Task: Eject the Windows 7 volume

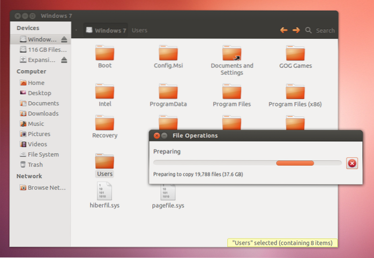Action: (x=64, y=40)
